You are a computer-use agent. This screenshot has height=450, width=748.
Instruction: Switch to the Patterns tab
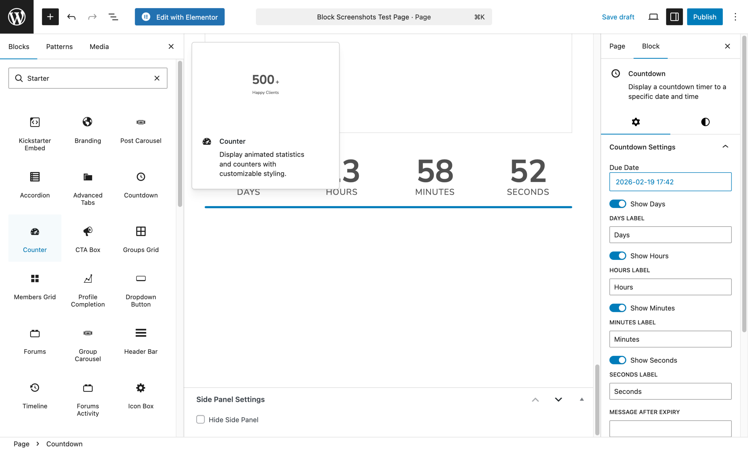(x=59, y=46)
